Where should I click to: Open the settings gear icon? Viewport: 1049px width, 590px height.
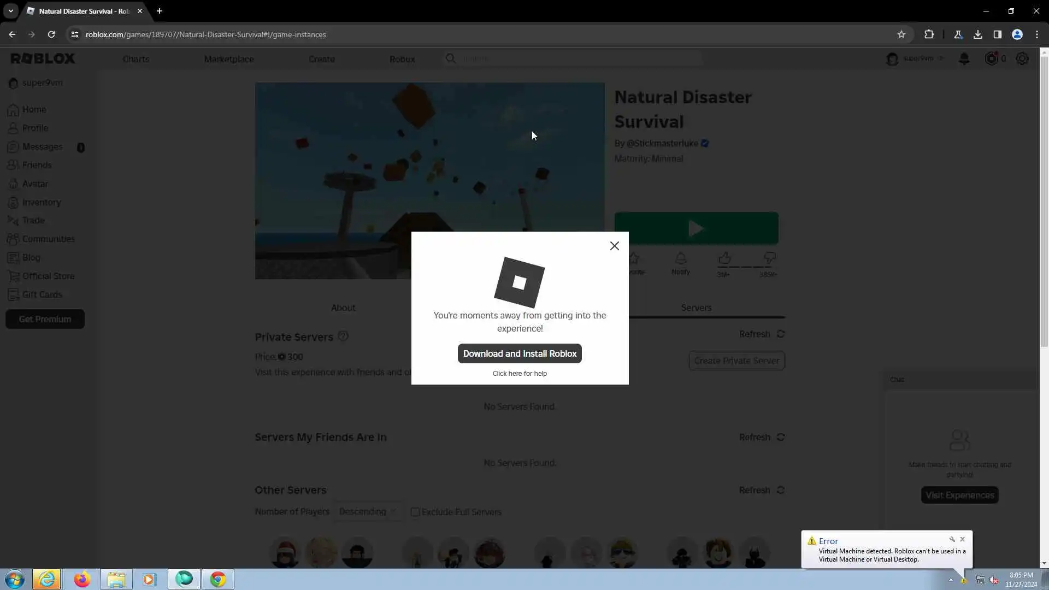pos(1022,58)
